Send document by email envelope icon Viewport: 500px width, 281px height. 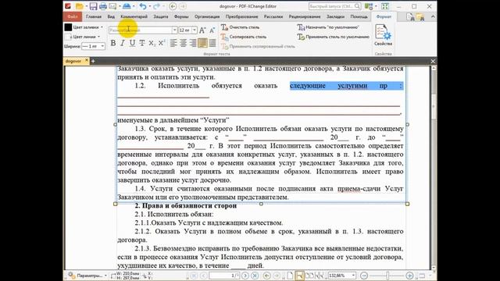coord(112,6)
